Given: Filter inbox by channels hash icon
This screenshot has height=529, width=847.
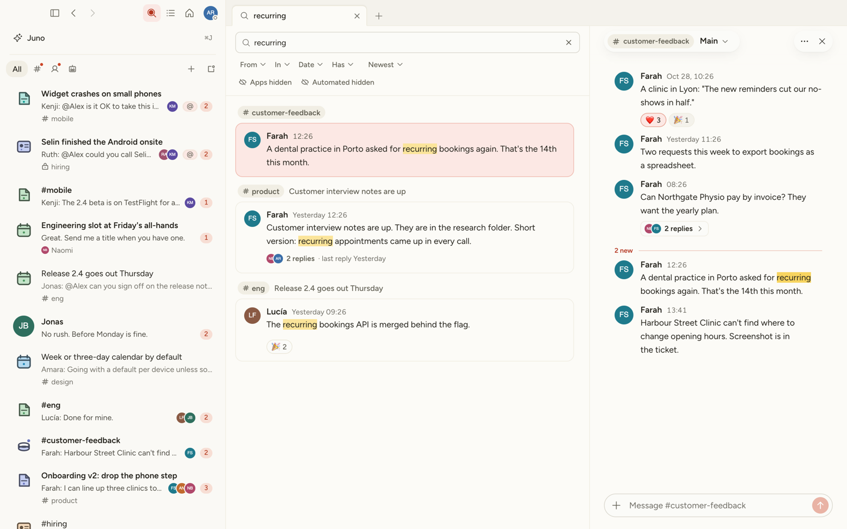Looking at the screenshot, I should pyautogui.click(x=38, y=69).
